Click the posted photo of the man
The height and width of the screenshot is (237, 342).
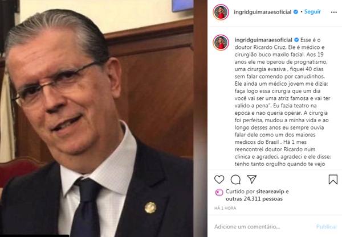(x=96, y=118)
